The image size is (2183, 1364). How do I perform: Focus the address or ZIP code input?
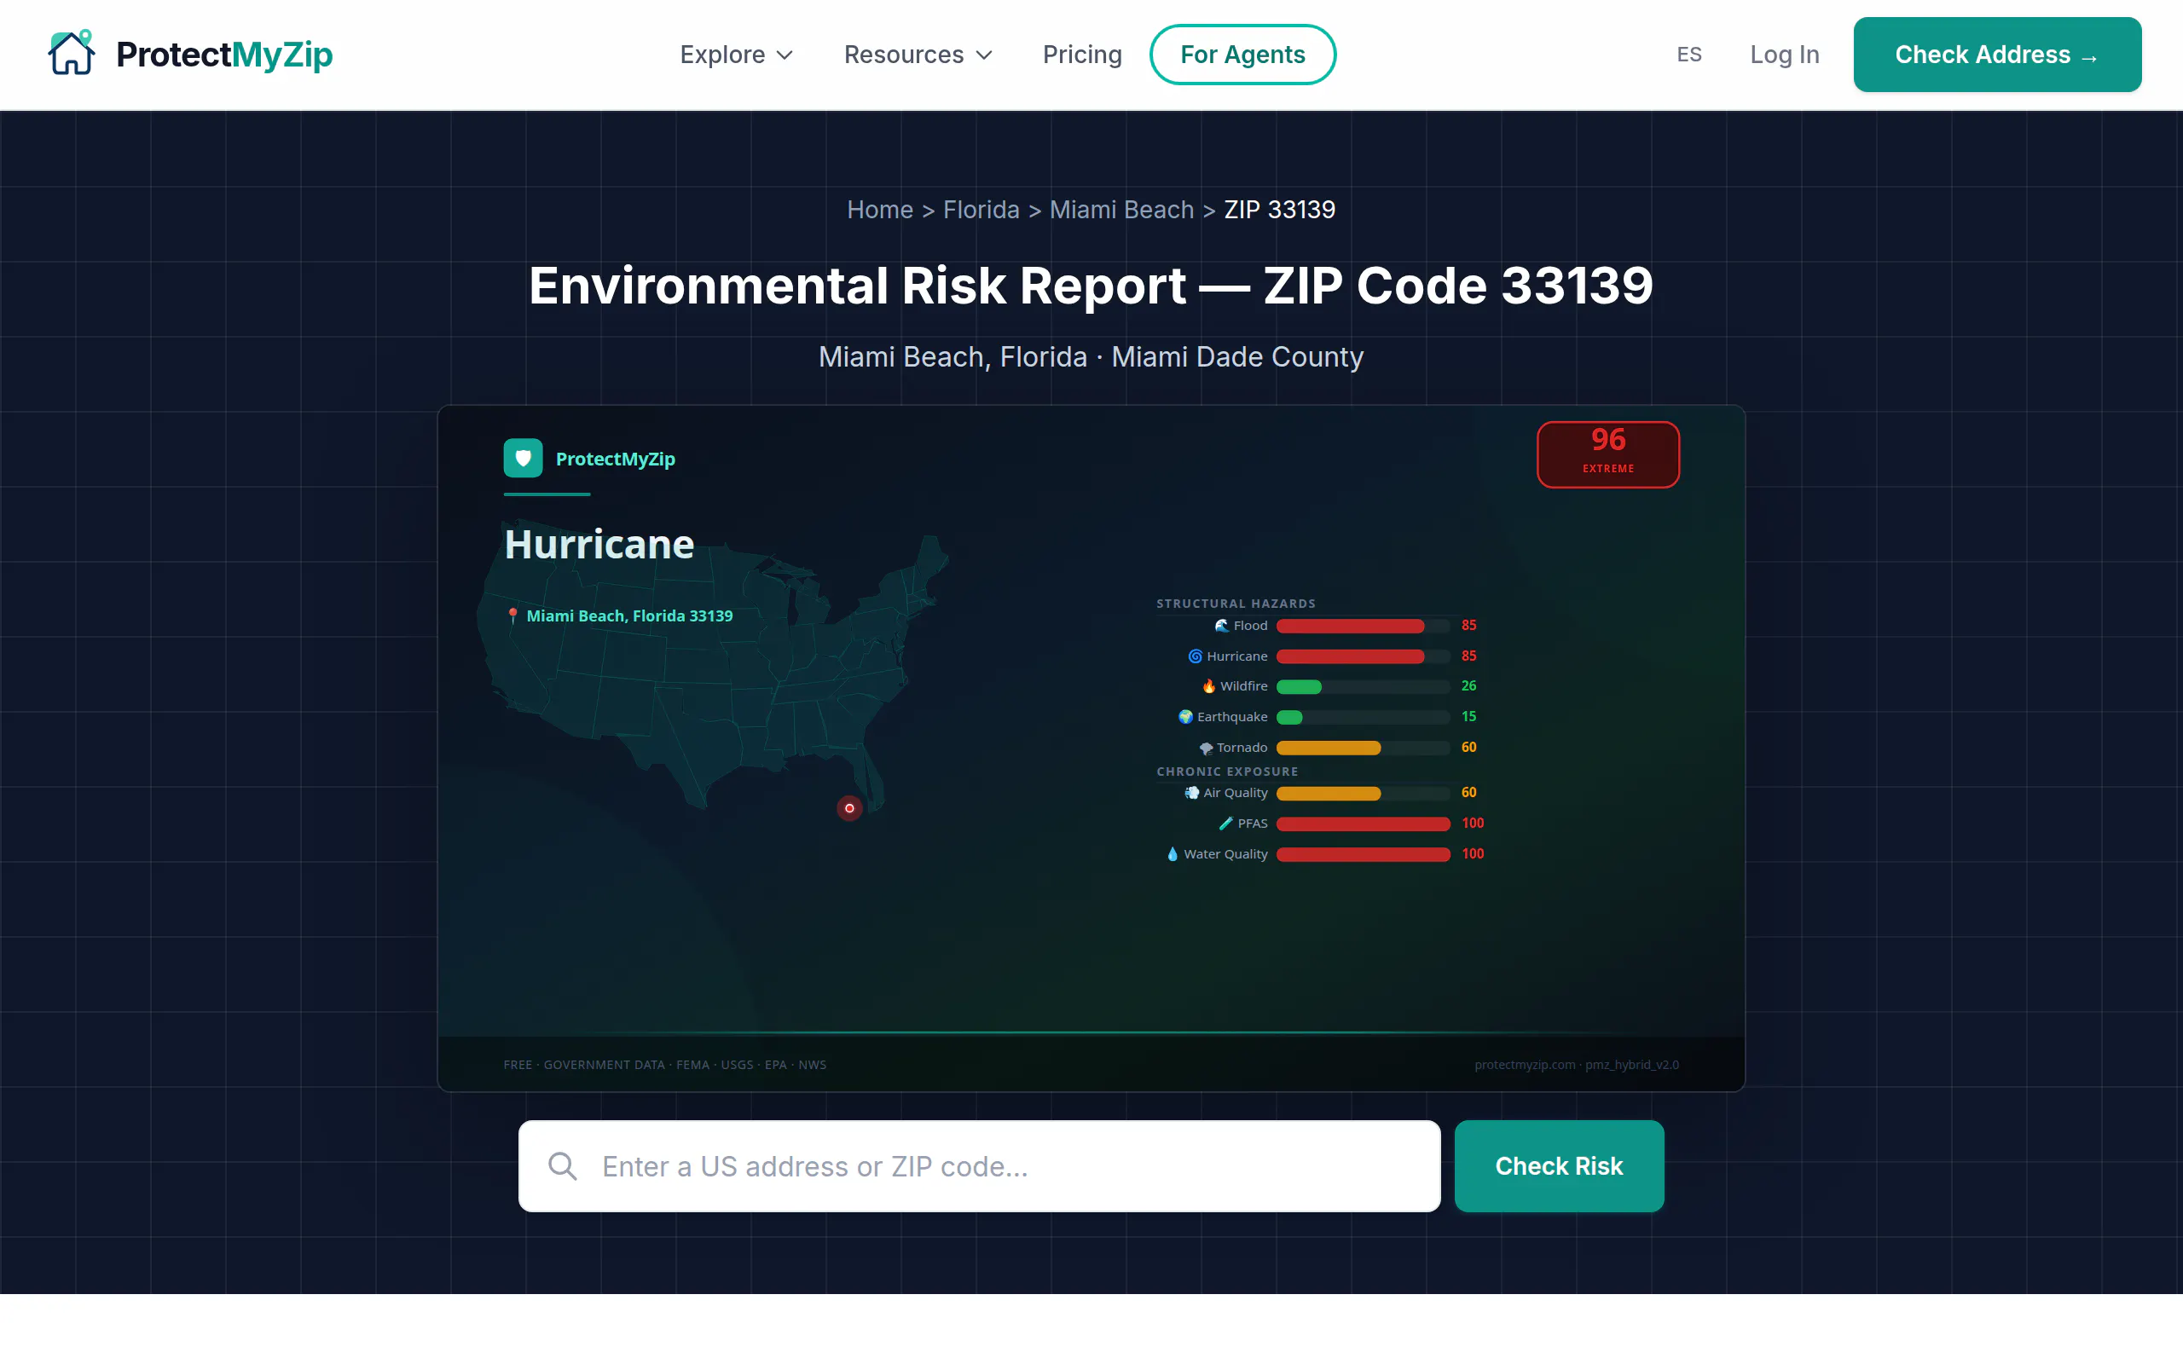point(980,1166)
